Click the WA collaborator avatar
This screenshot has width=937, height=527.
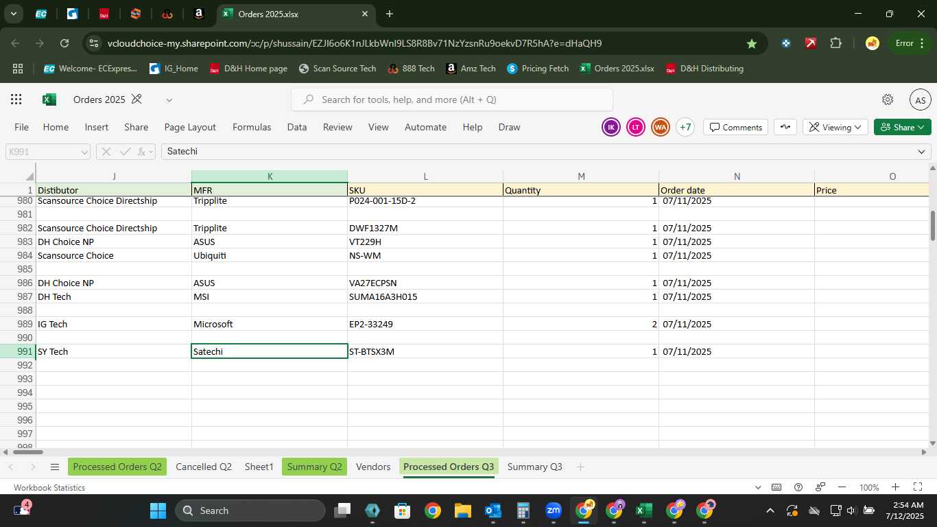[661, 127]
